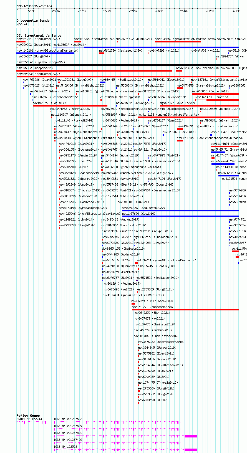Click the nsv1161479 (Lou2015) label
Screen dimensions: 247x453
point(211,97)
